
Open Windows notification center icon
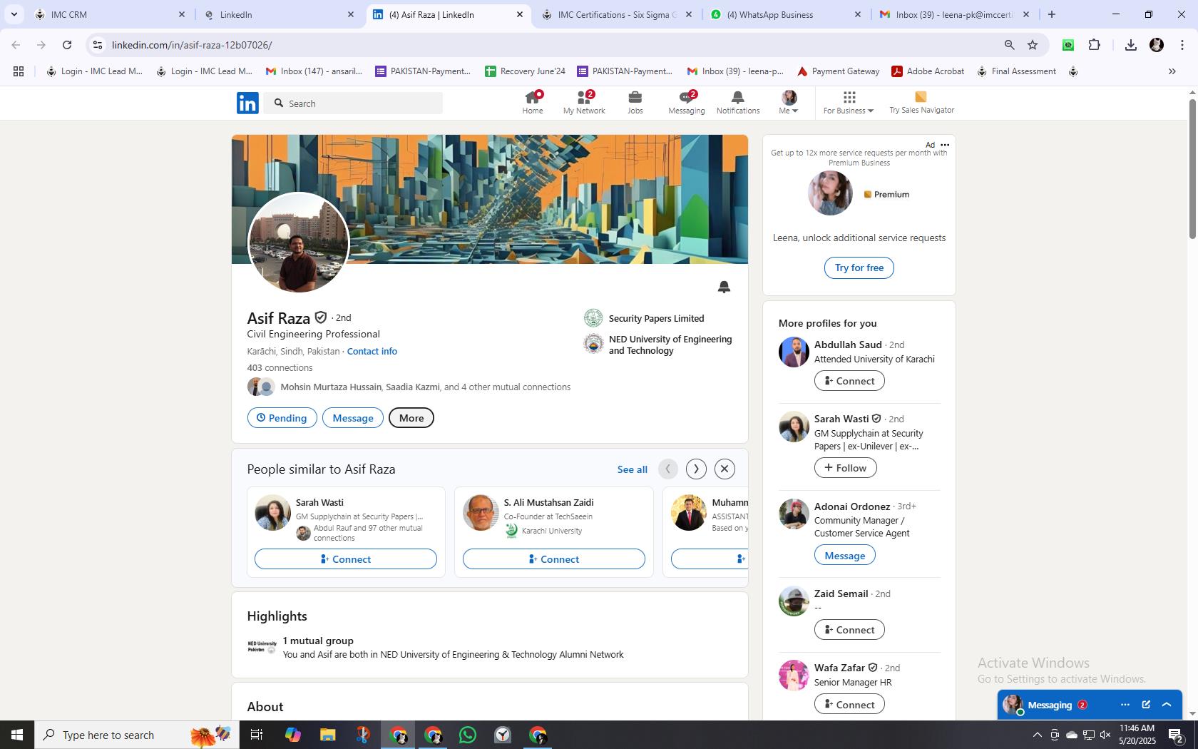pos(1176,735)
